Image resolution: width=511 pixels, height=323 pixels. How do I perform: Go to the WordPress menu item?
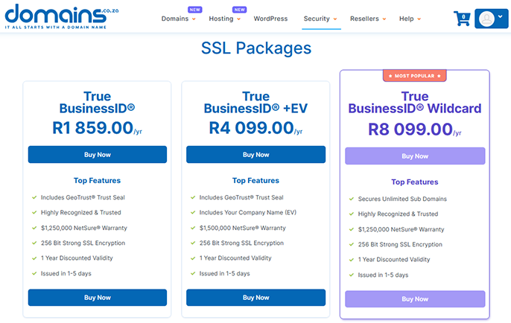pos(270,19)
